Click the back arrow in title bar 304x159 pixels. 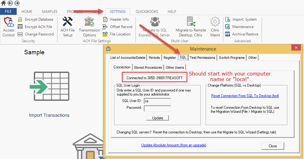11,3
